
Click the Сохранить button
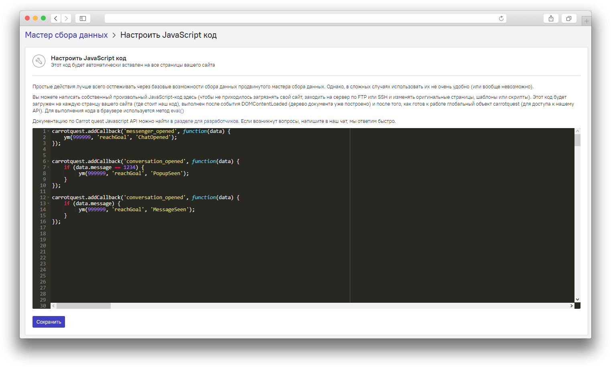[x=49, y=322]
